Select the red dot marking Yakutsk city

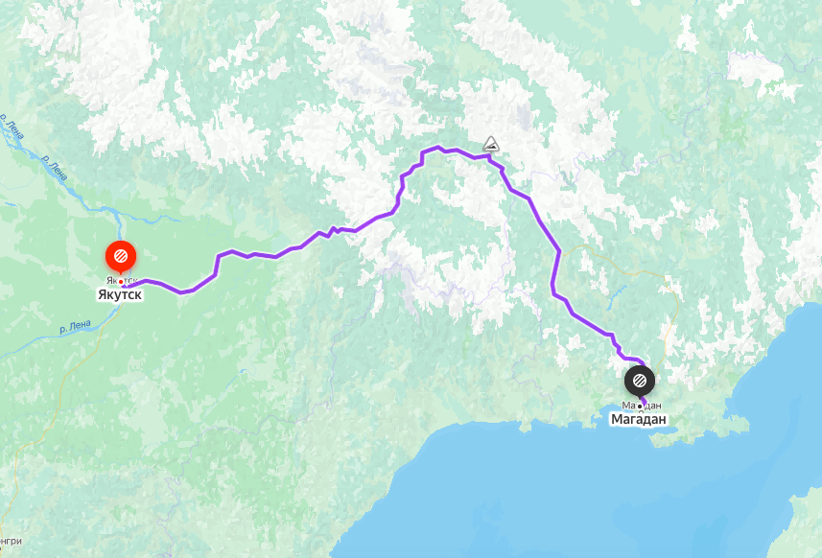(121, 282)
